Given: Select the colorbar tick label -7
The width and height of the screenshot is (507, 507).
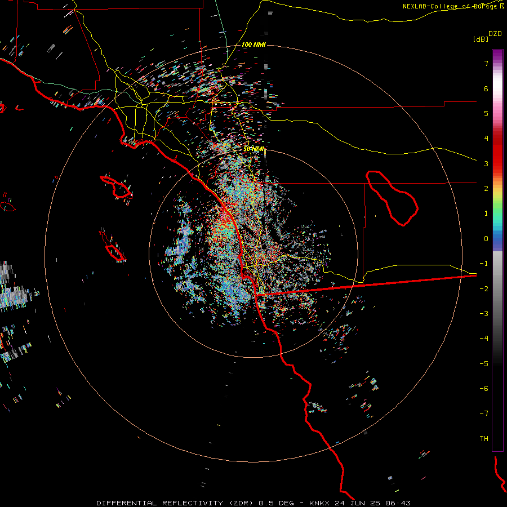Looking at the screenshot, I should pyautogui.click(x=484, y=413).
